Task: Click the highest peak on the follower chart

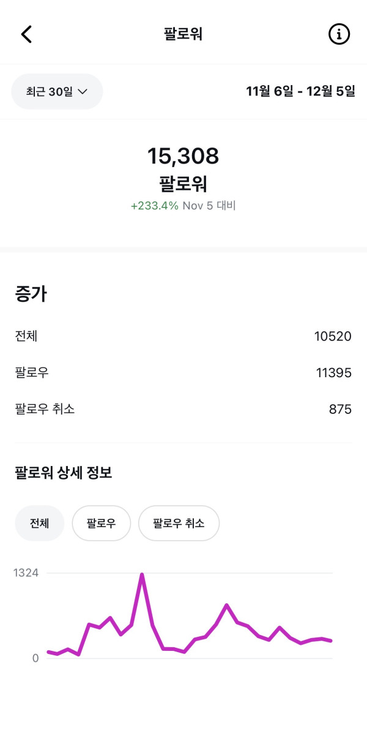Action: [x=142, y=575]
